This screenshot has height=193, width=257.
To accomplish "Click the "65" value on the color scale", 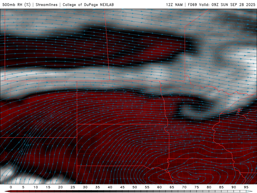I will pos(172,187).
